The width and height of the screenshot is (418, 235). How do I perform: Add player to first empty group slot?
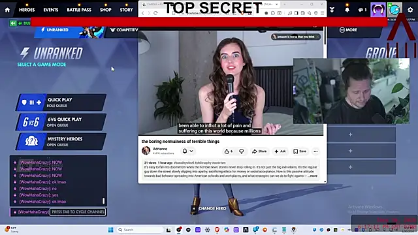[361, 134]
